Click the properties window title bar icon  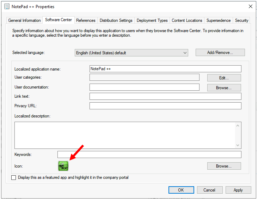(7, 7)
